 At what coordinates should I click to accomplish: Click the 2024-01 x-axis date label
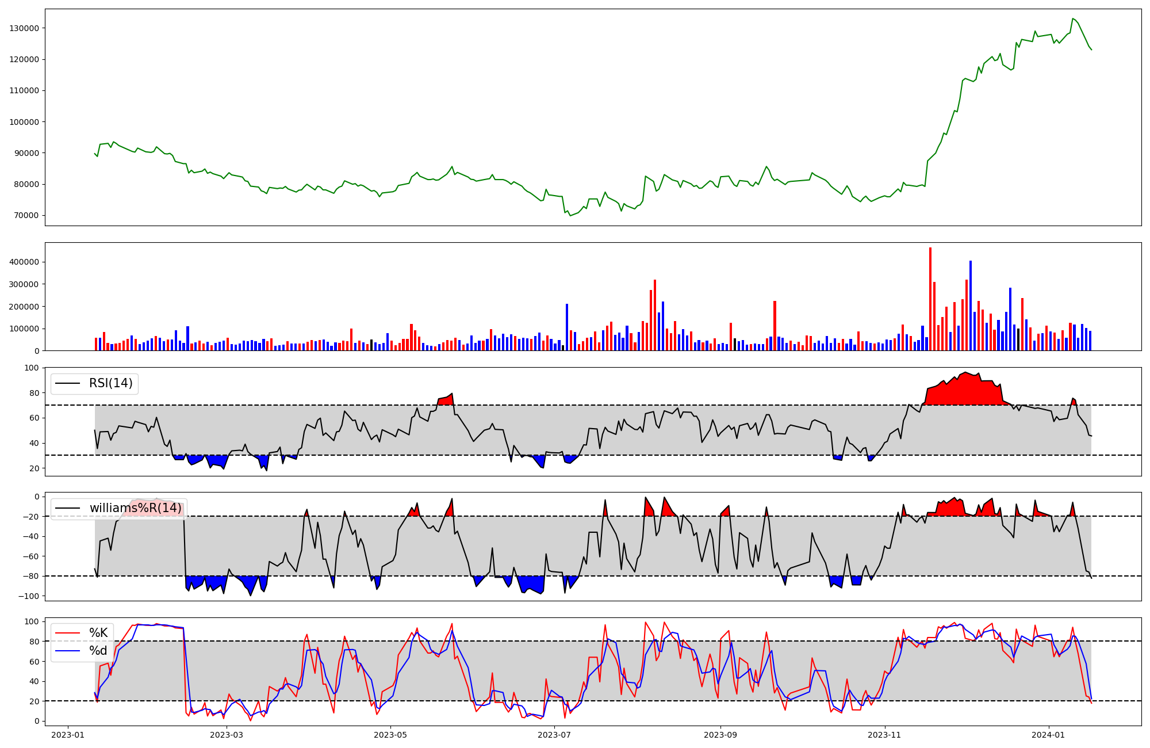[x=1049, y=735]
